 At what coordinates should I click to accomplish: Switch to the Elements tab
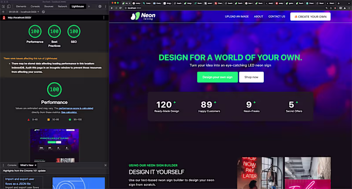(x=21, y=7)
